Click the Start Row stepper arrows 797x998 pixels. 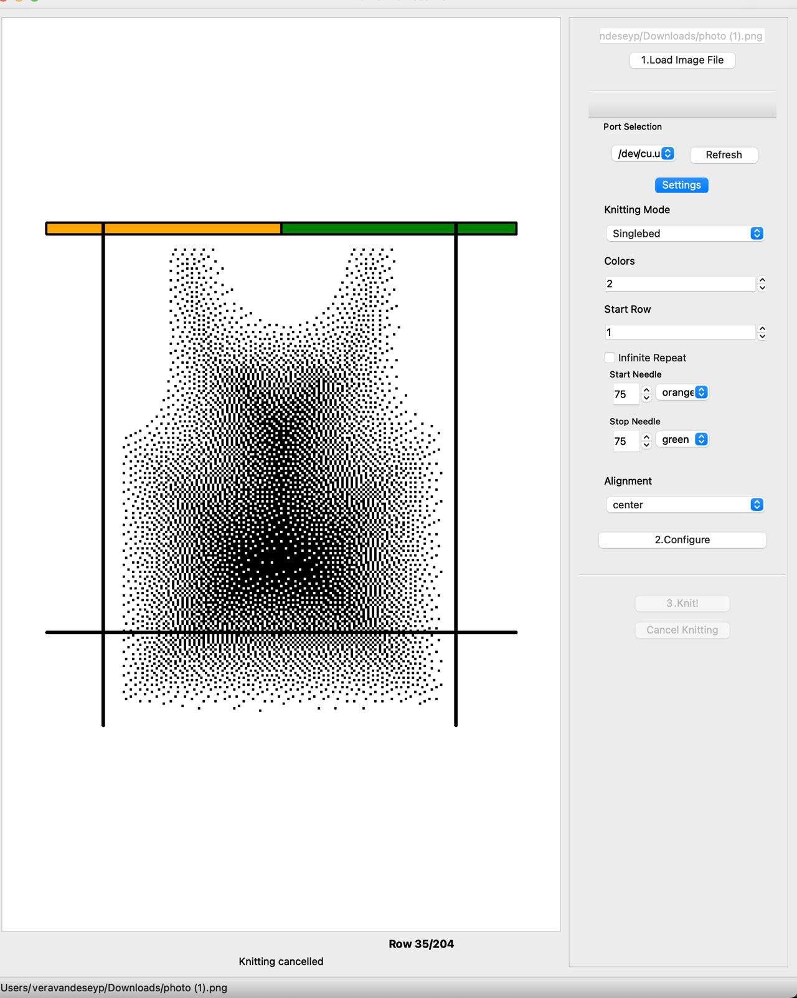[762, 333]
